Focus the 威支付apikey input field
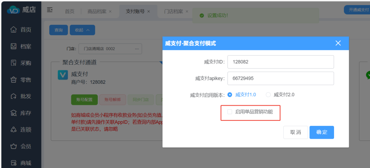The height and width of the screenshot is (168, 370). click(x=281, y=78)
